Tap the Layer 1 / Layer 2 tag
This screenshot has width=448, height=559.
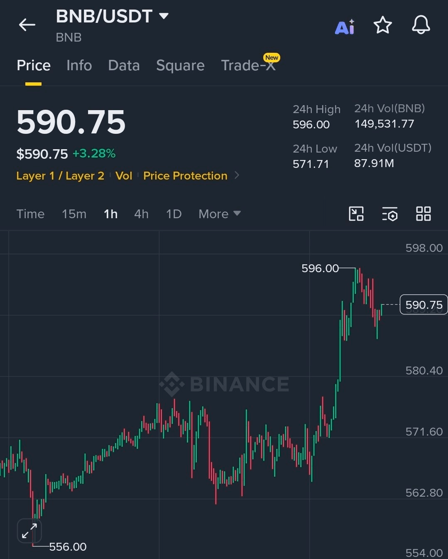tap(60, 175)
